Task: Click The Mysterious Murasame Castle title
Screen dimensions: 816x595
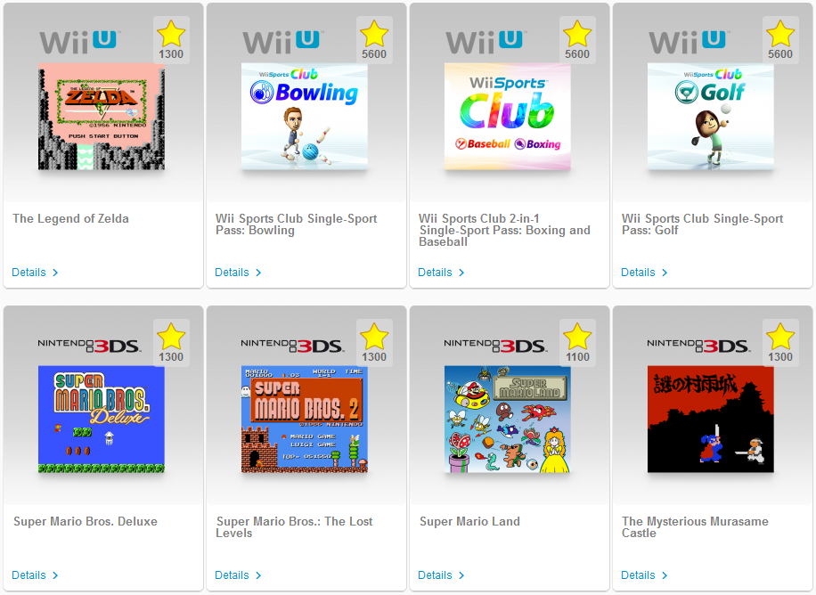Action: click(695, 526)
